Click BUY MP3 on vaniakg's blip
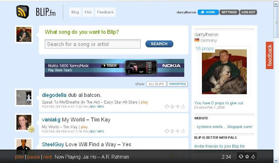Viewport: 280px width, 163px height. click(97, 132)
